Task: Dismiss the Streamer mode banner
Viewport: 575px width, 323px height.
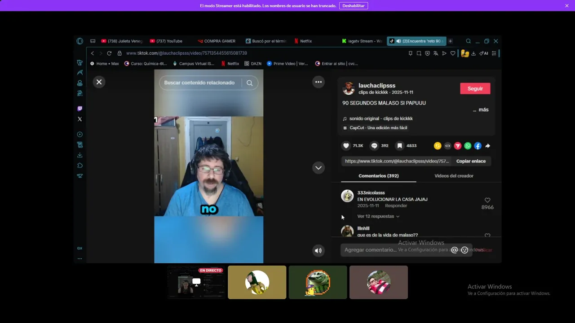Action: tap(567, 6)
